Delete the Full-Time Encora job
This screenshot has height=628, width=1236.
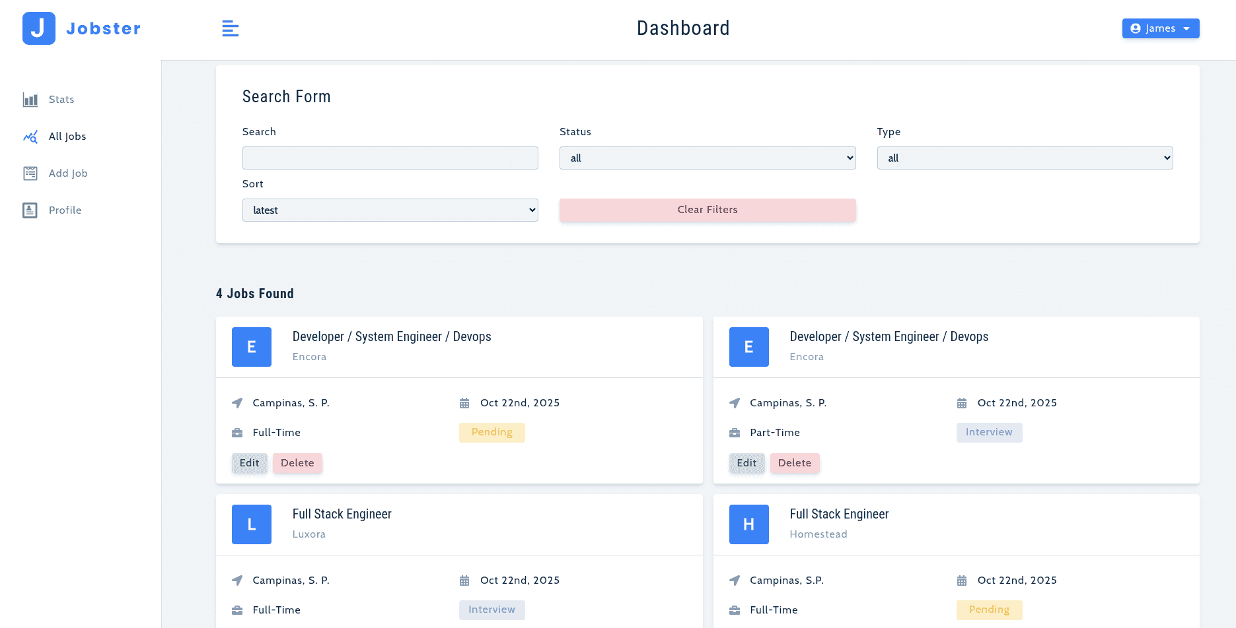(297, 463)
